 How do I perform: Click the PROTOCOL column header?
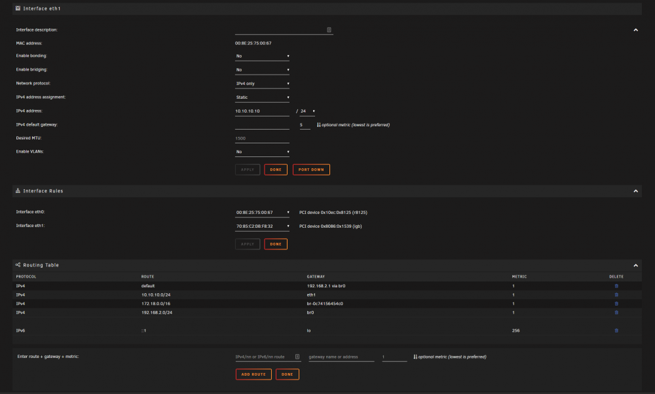point(26,277)
